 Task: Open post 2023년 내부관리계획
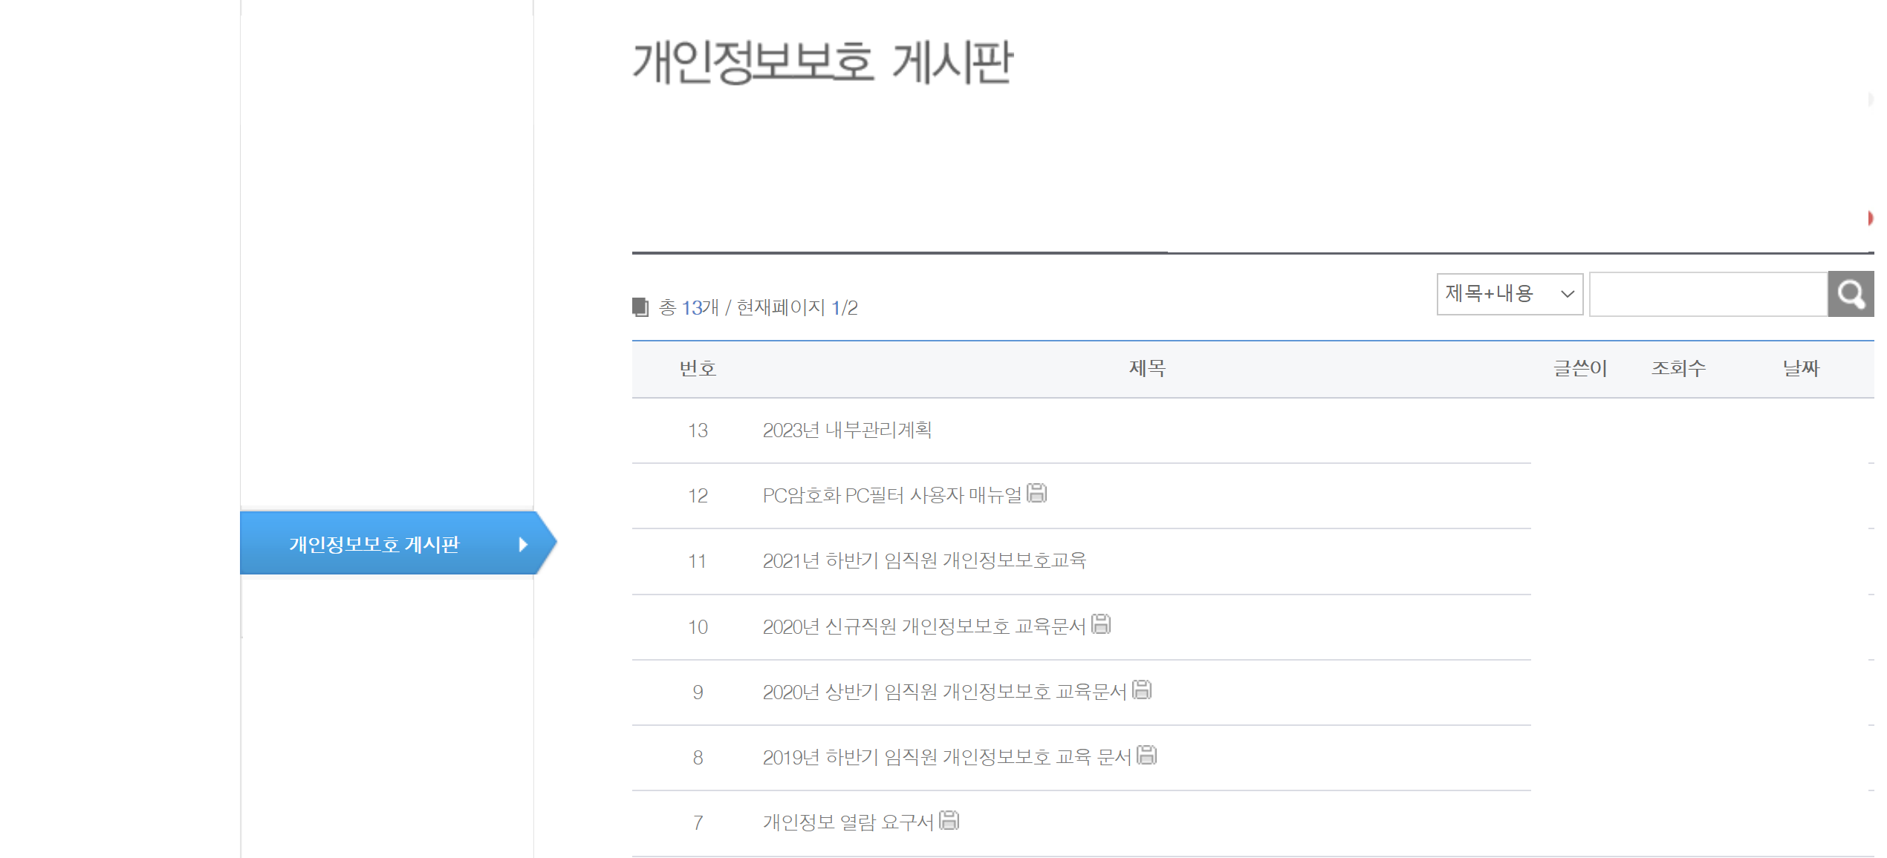point(847,430)
